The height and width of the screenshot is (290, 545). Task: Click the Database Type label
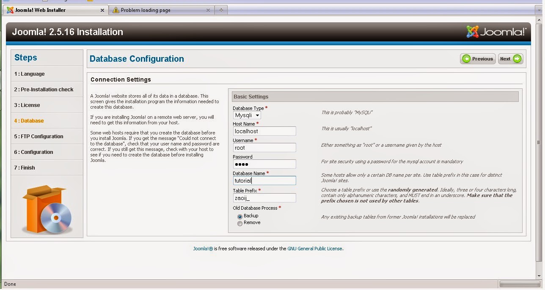[248, 108]
